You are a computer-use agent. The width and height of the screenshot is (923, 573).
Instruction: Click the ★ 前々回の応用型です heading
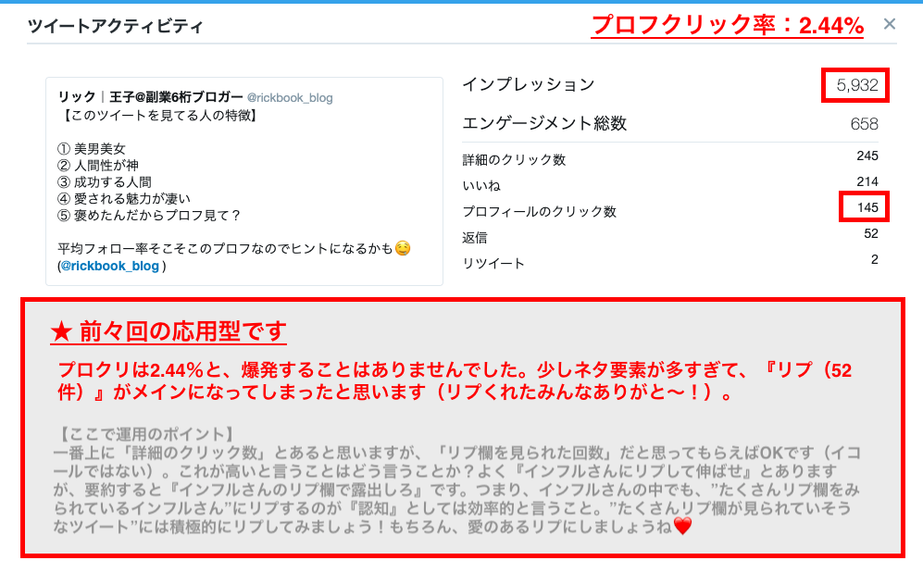pos(168,331)
